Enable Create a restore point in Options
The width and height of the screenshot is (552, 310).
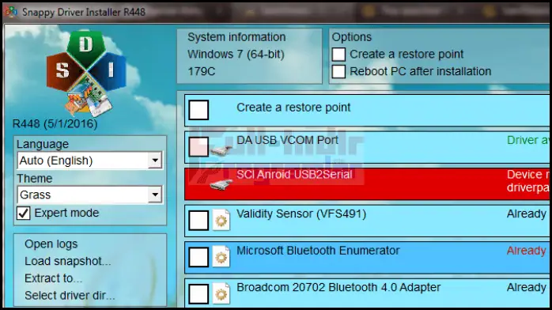pyautogui.click(x=338, y=55)
